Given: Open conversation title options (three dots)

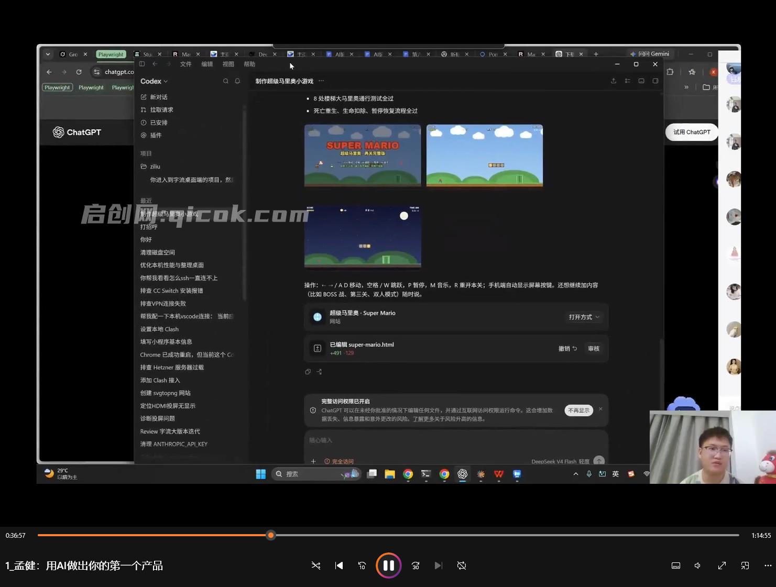Looking at the screenshot, I should pos(321,81).
